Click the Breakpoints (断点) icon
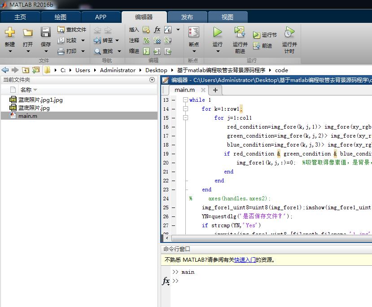Screen dimensions: 372x307 tap(193, 32)
